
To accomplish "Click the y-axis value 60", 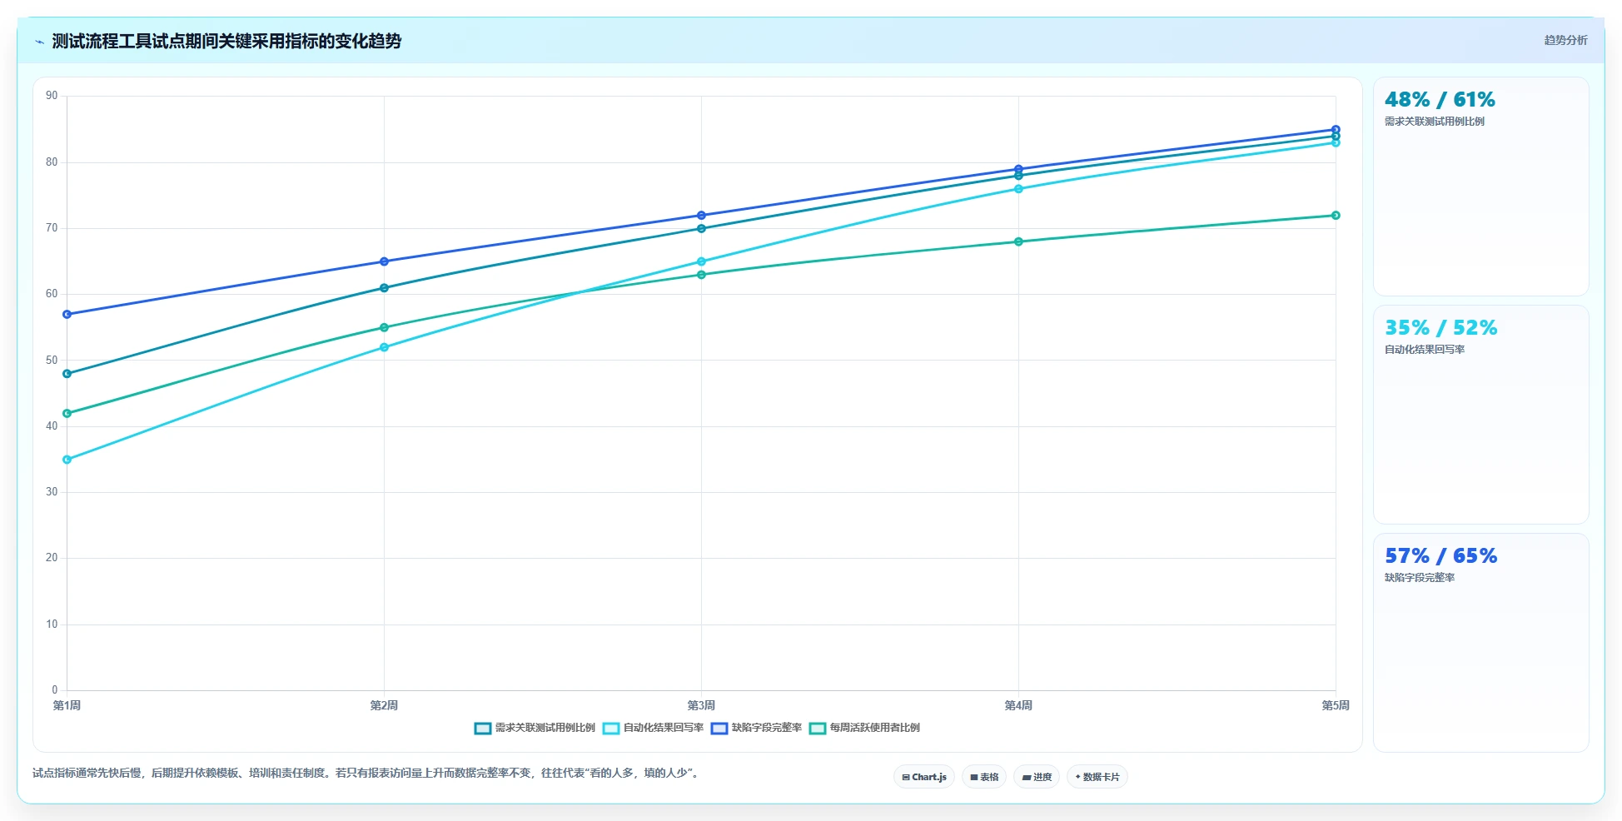I will coord(52,294).
